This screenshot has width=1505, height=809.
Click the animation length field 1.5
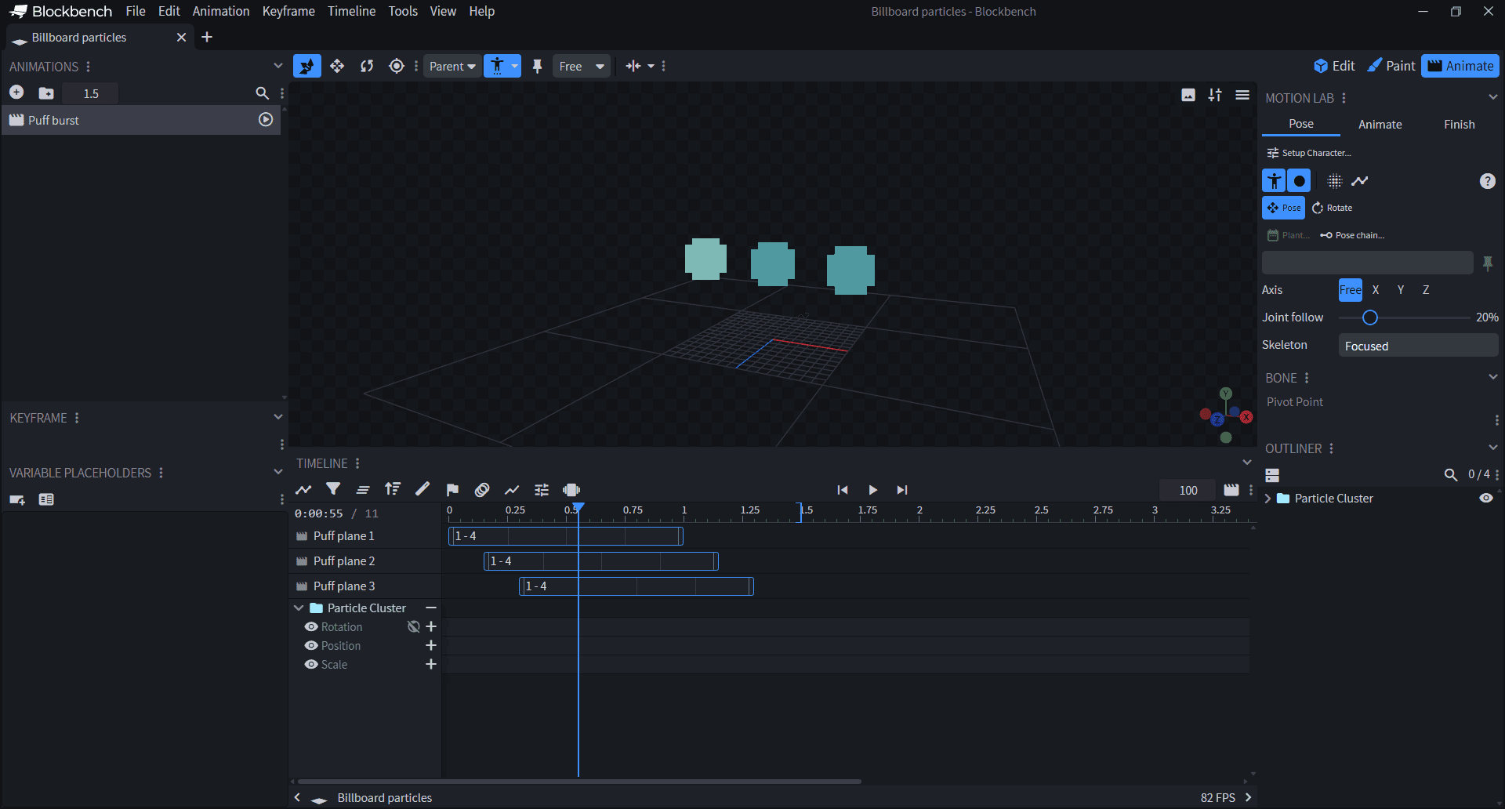pos(90,93)
